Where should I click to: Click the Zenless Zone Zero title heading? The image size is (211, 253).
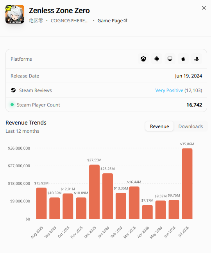(x=59, y=11)
